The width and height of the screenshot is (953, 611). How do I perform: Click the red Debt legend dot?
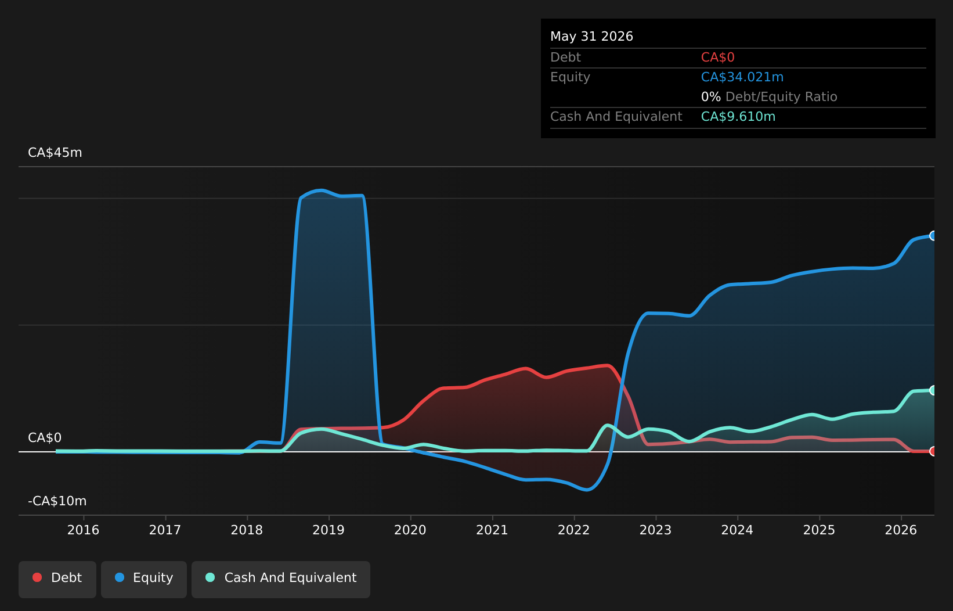(37, 577)
